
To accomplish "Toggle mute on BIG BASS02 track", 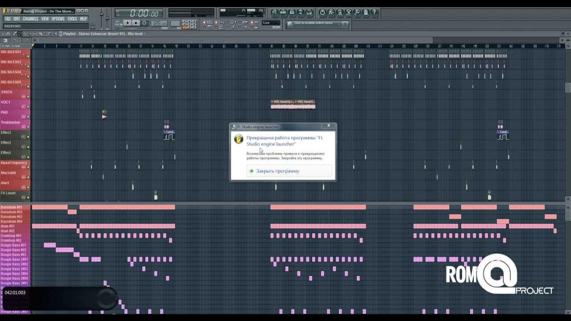I will (28, 66).
